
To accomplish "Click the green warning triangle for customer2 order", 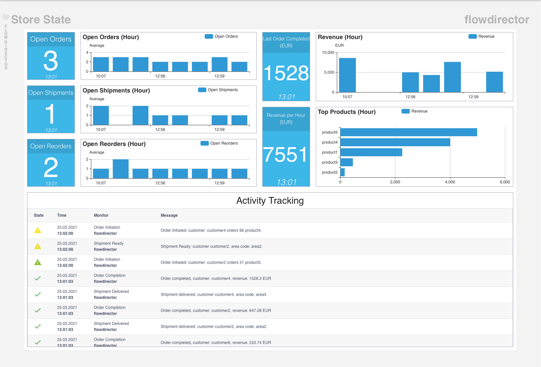I will (x=38, y=262).
